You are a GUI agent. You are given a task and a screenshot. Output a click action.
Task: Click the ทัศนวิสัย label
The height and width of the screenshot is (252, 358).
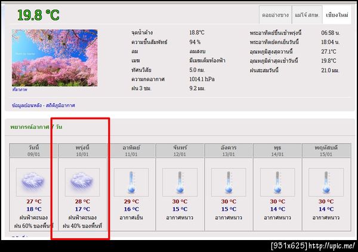pos(141,70)
